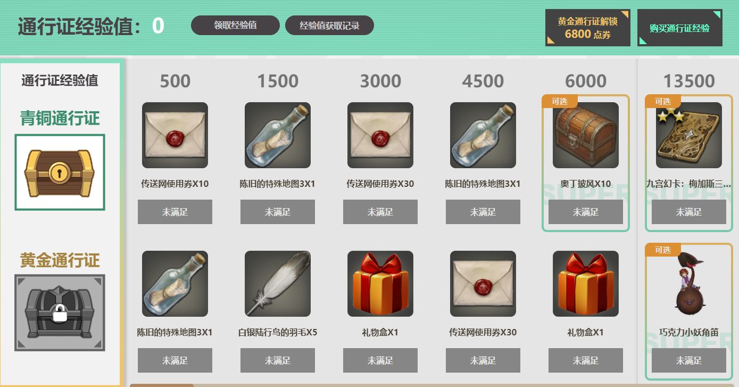The width and height of the screenshot is (739, 387).
Task: Select the locked gold pass chest icon
Action: [x=60, y=312]
